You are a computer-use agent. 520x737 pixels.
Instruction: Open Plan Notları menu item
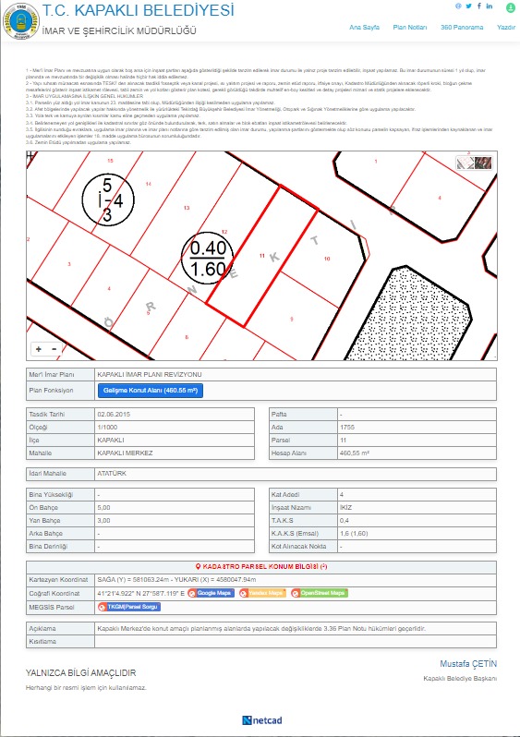click(x=410, y=28)
